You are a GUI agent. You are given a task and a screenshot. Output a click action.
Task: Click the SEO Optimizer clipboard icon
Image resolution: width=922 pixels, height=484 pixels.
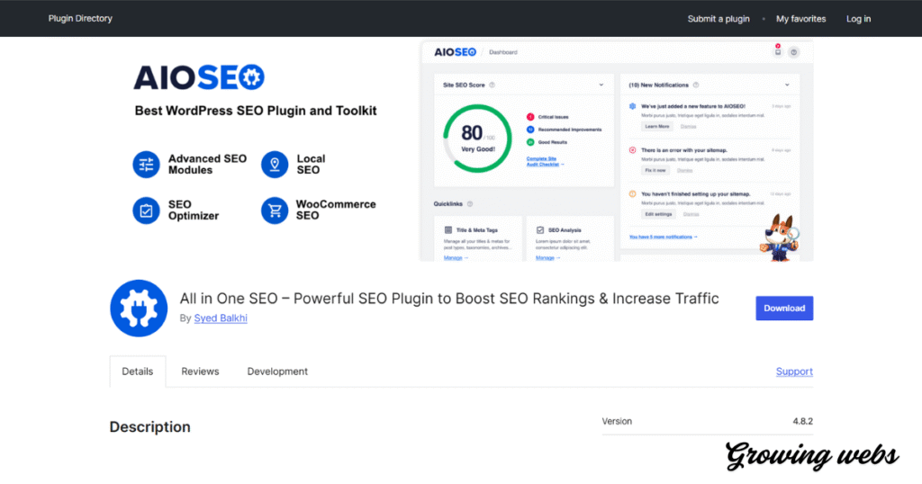click(146, 211)
